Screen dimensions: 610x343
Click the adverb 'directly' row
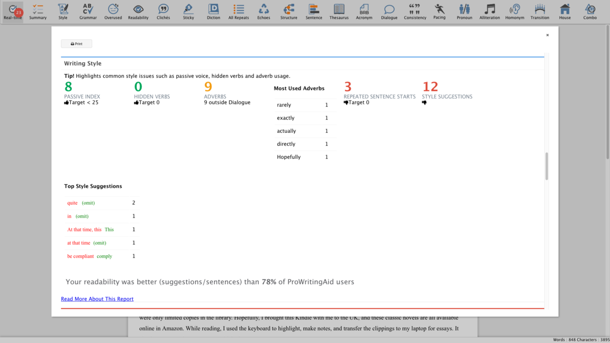pos(304,144)
